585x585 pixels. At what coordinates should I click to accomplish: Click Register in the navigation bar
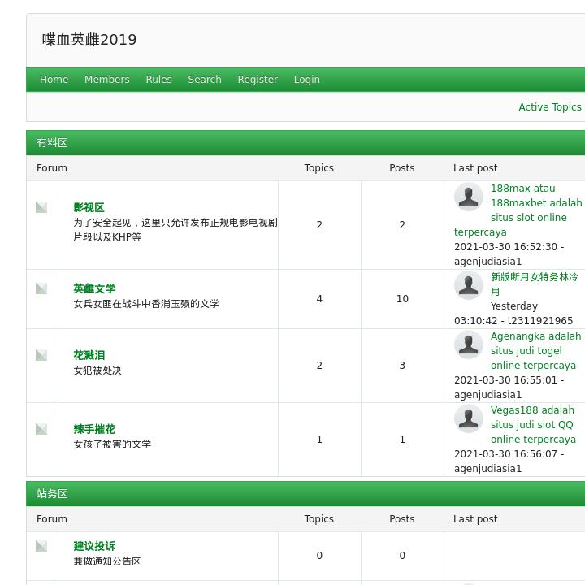pyautogui.click(x=258, y=80)
